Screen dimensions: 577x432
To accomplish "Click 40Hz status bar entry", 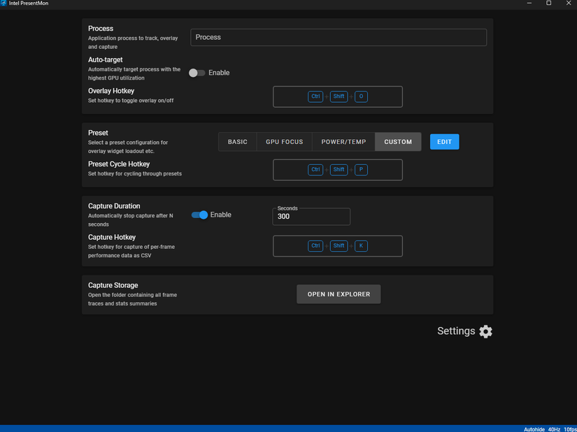I will click(554, 429).
